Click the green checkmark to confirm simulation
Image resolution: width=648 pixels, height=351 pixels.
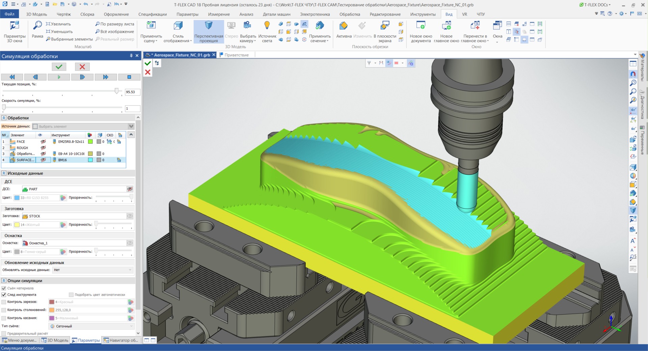tap(59, 67)
